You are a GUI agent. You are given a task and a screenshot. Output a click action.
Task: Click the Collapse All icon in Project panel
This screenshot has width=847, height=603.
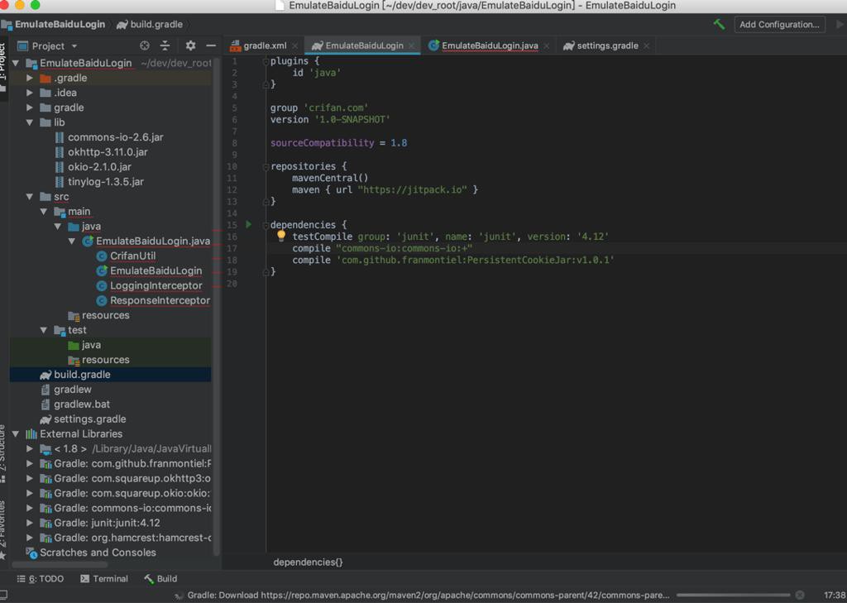pos(165,46)
